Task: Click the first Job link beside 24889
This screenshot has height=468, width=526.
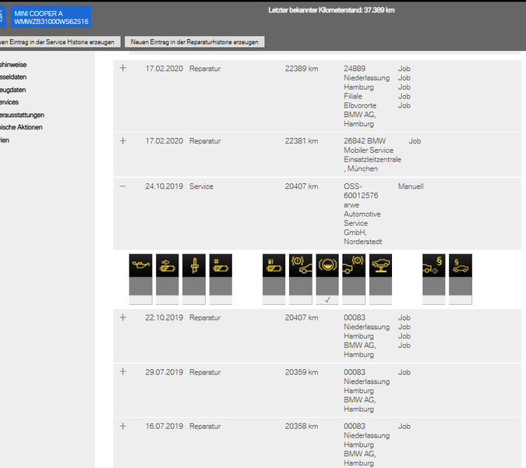Action: coord(404,69)
